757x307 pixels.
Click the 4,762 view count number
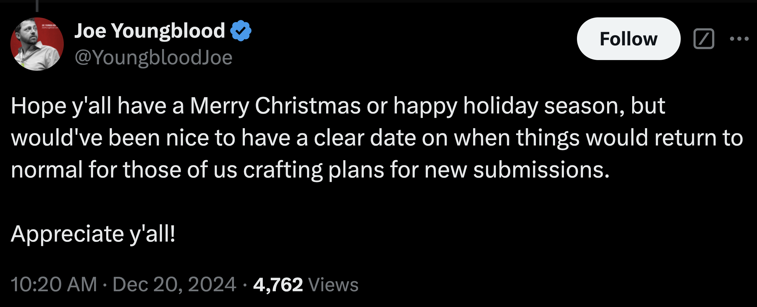[x=278, y=285]
